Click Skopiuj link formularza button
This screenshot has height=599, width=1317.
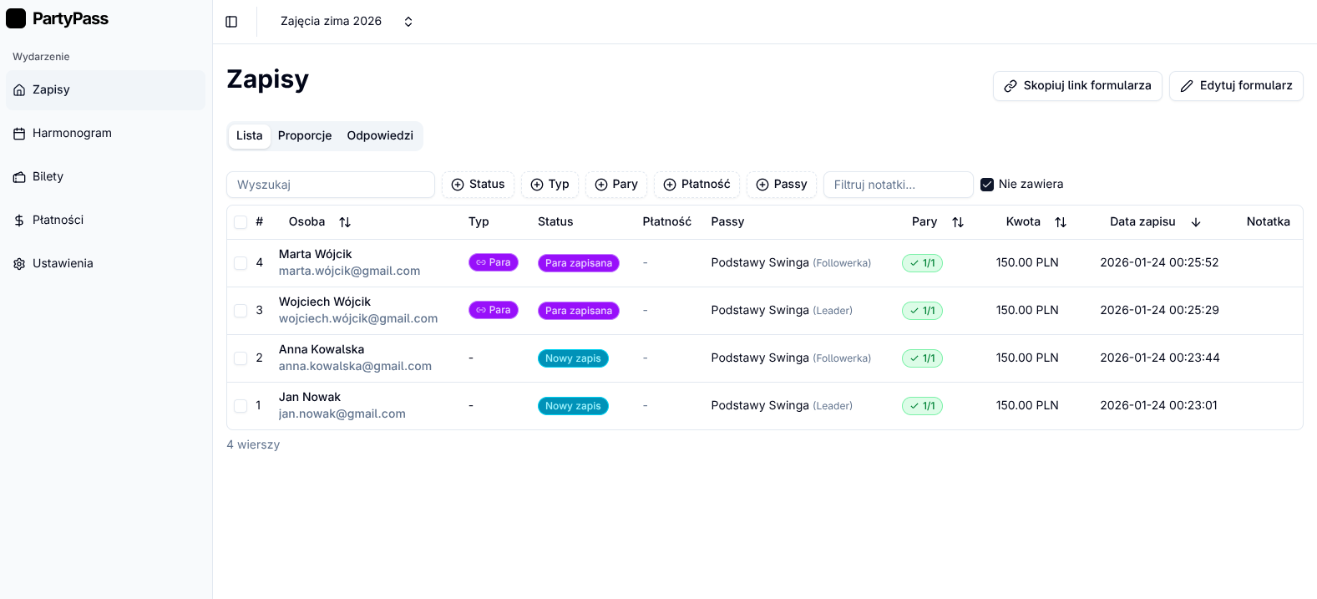(1077, 86)
